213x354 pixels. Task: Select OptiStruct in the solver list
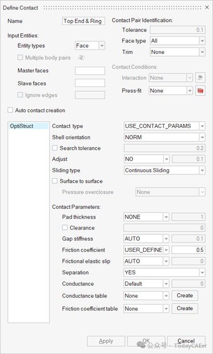pos(29,126)
